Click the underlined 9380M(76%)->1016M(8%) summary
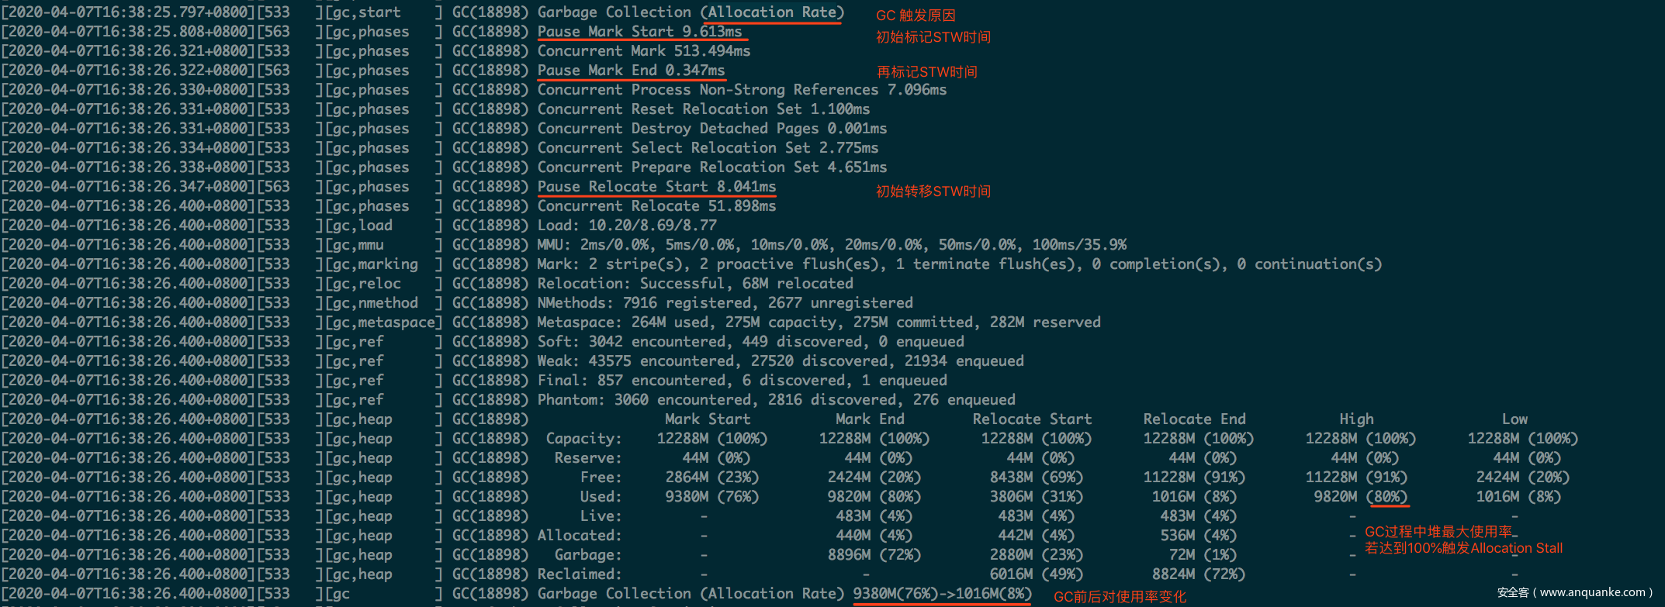This screenshot has height=607, width=1665. (942, 594)
